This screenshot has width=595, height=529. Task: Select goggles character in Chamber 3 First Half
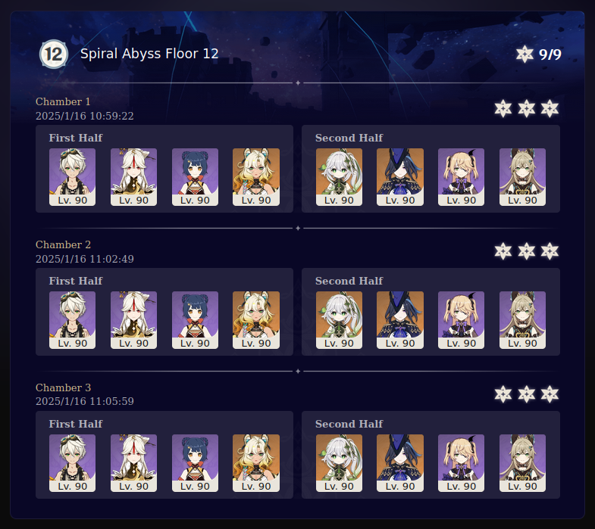(x=72, y=463)
